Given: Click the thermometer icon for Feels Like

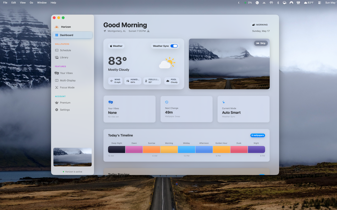Looking at the screenshot, I should pyautogui.click(x=146, y=81).
